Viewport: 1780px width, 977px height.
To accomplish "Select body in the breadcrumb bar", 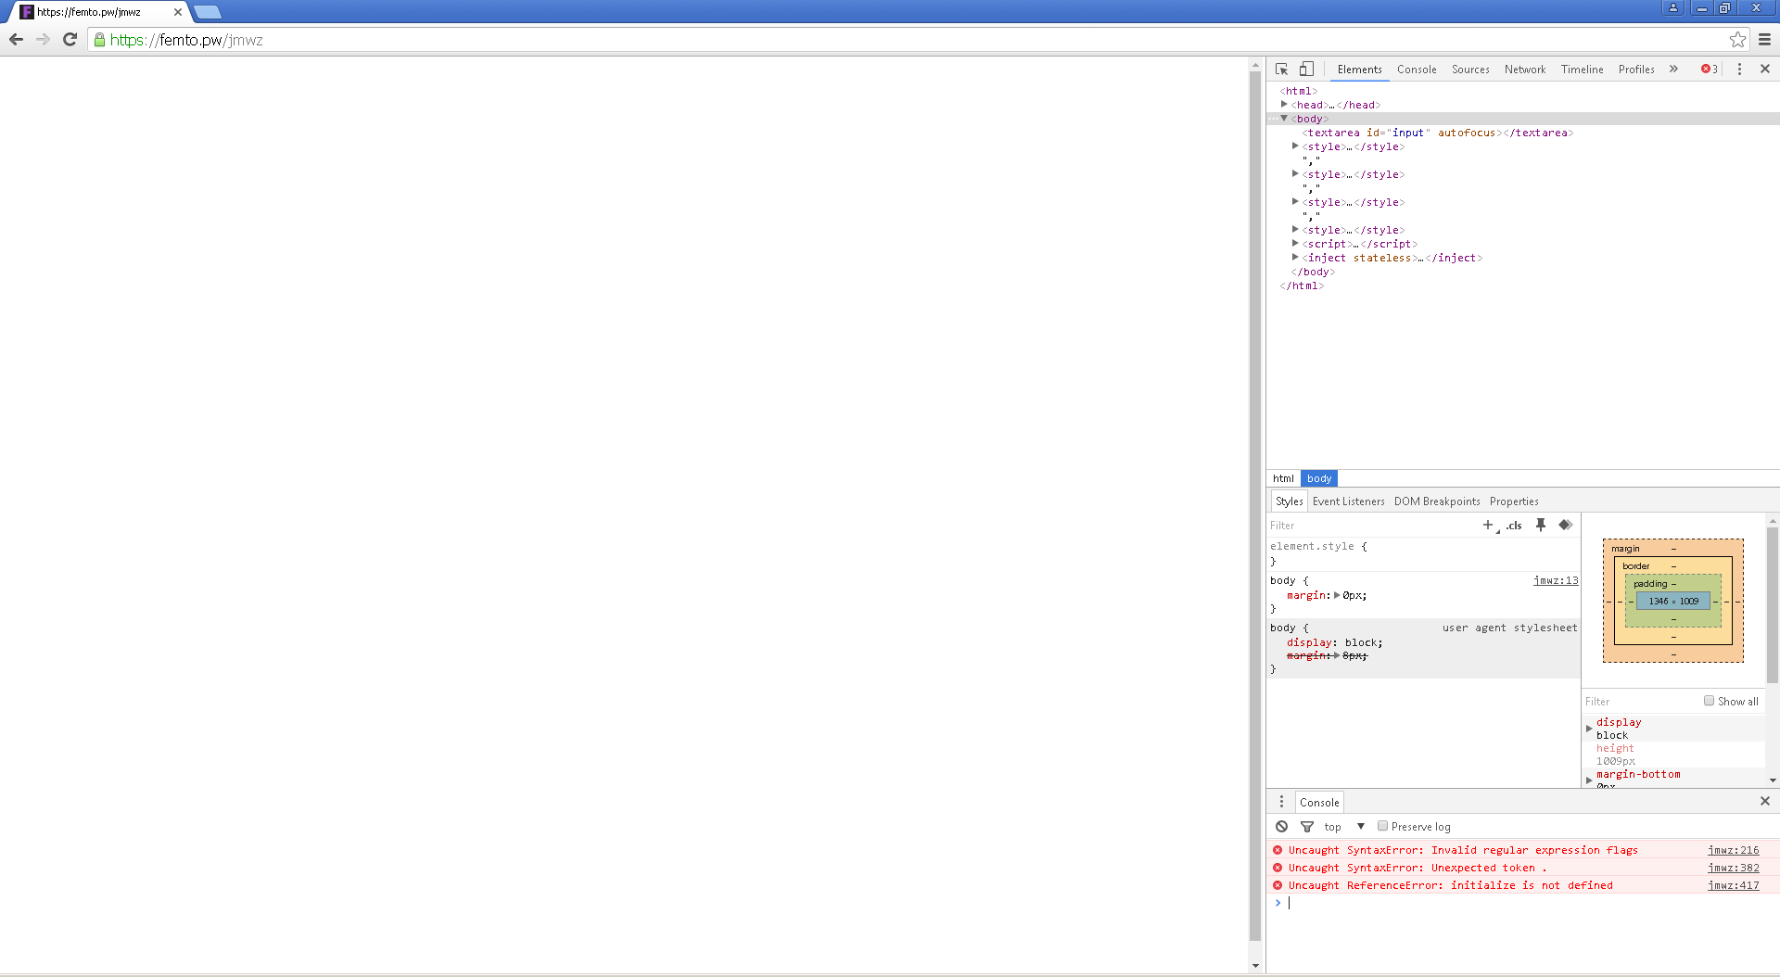I will click(1319, 478).
